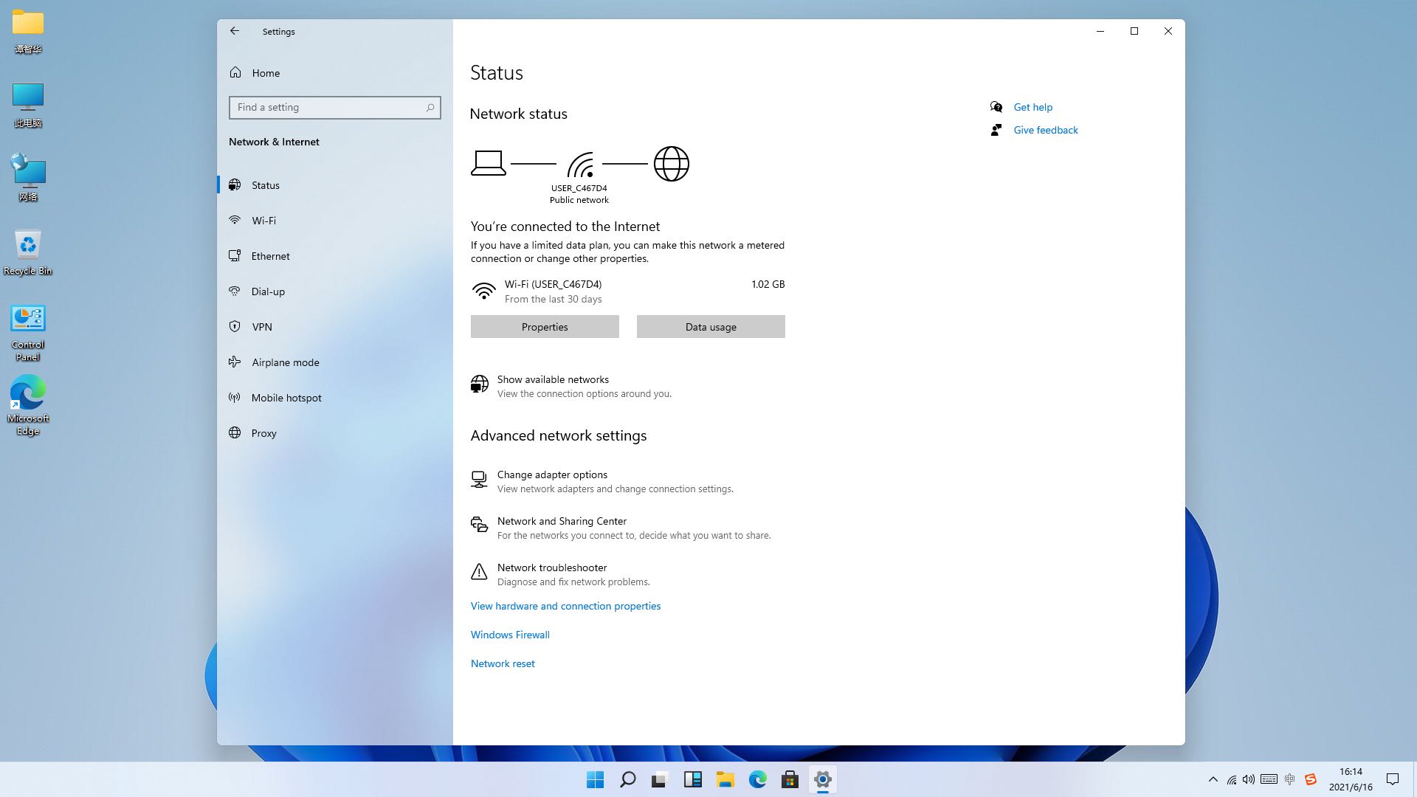
Task: Open the Wi-Fi settings page
Action: (263, 221)
